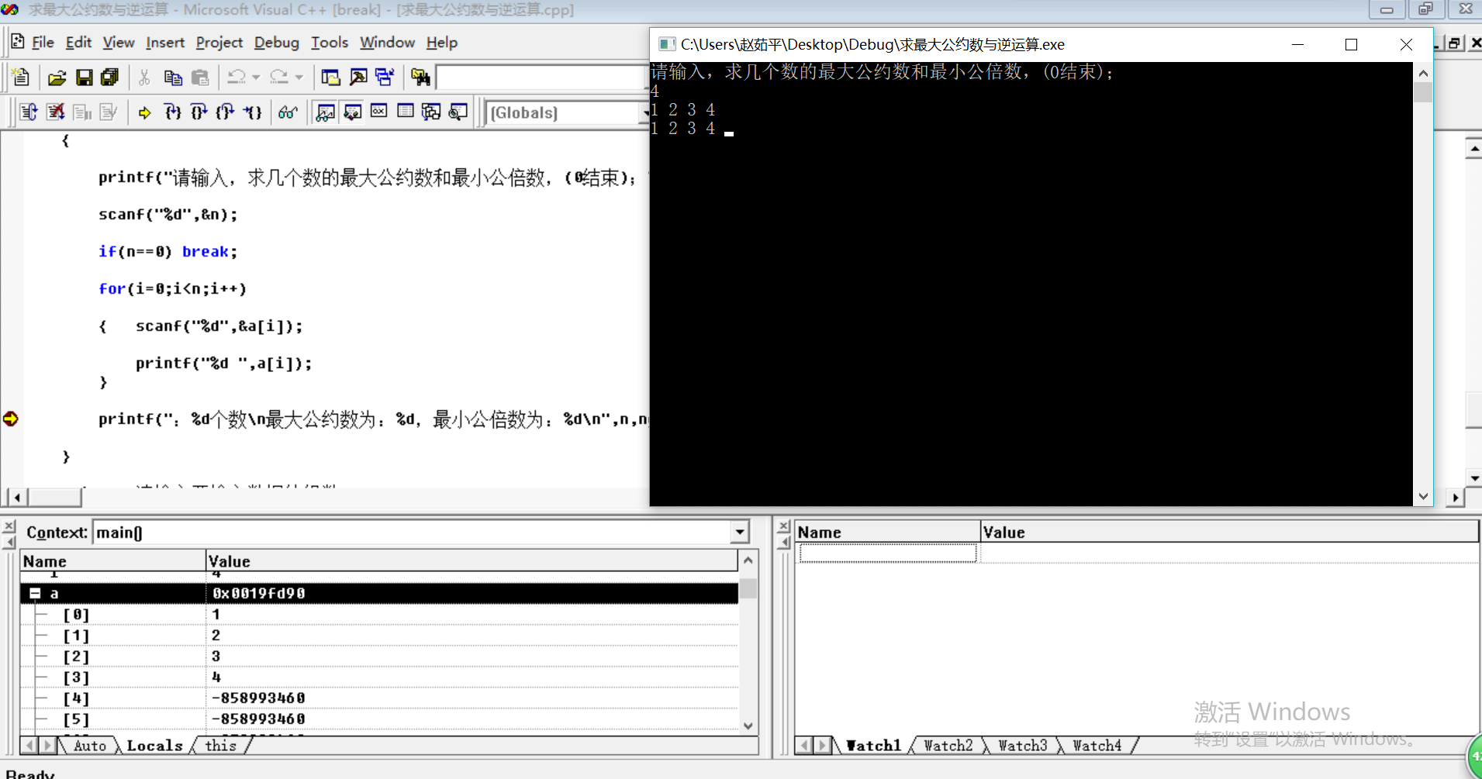This screenshot has width=1482, height=779.
Task: Click the Run to Cursor icon
Action: click(x=252, y=112)
